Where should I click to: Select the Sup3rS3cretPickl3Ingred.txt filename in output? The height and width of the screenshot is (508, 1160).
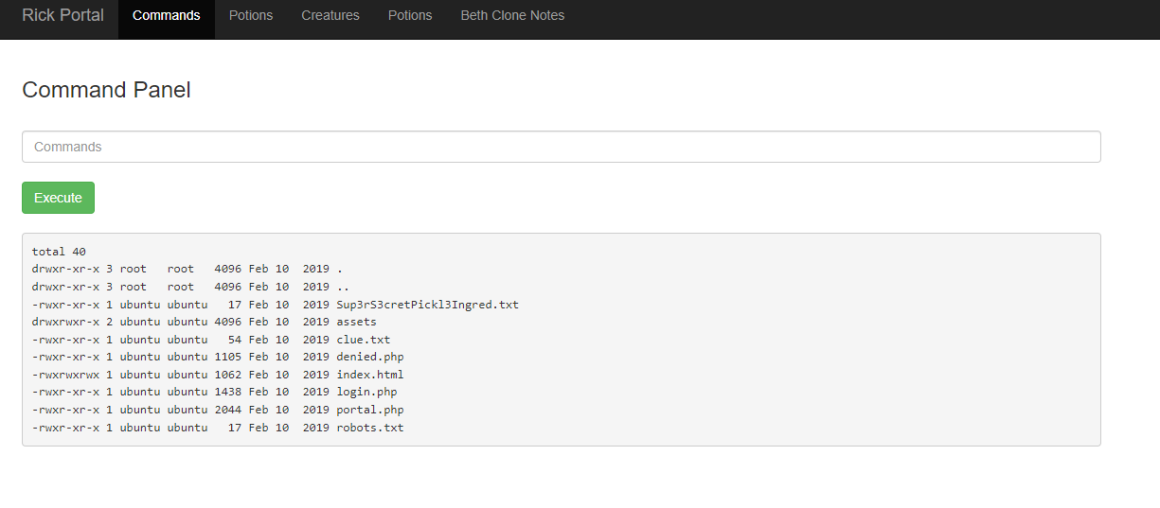[427, 305]
